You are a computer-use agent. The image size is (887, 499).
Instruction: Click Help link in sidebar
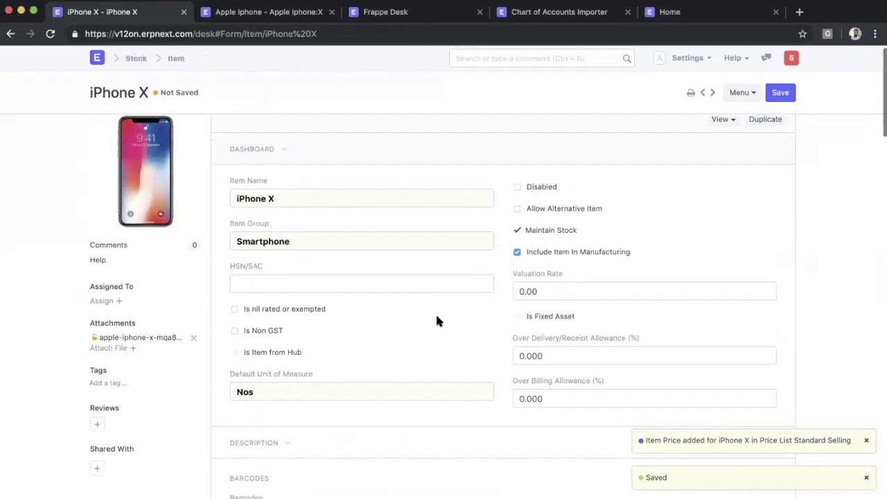98,260
